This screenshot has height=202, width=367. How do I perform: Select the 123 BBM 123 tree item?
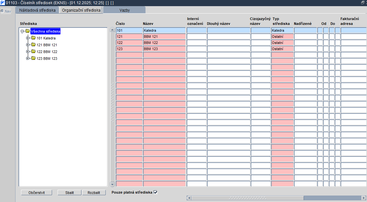point(47,58)
